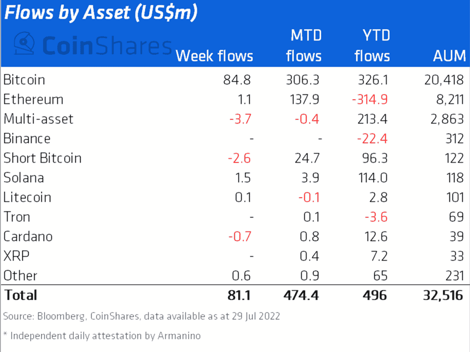
Task: Click the XRP row label
Action: 17,256
